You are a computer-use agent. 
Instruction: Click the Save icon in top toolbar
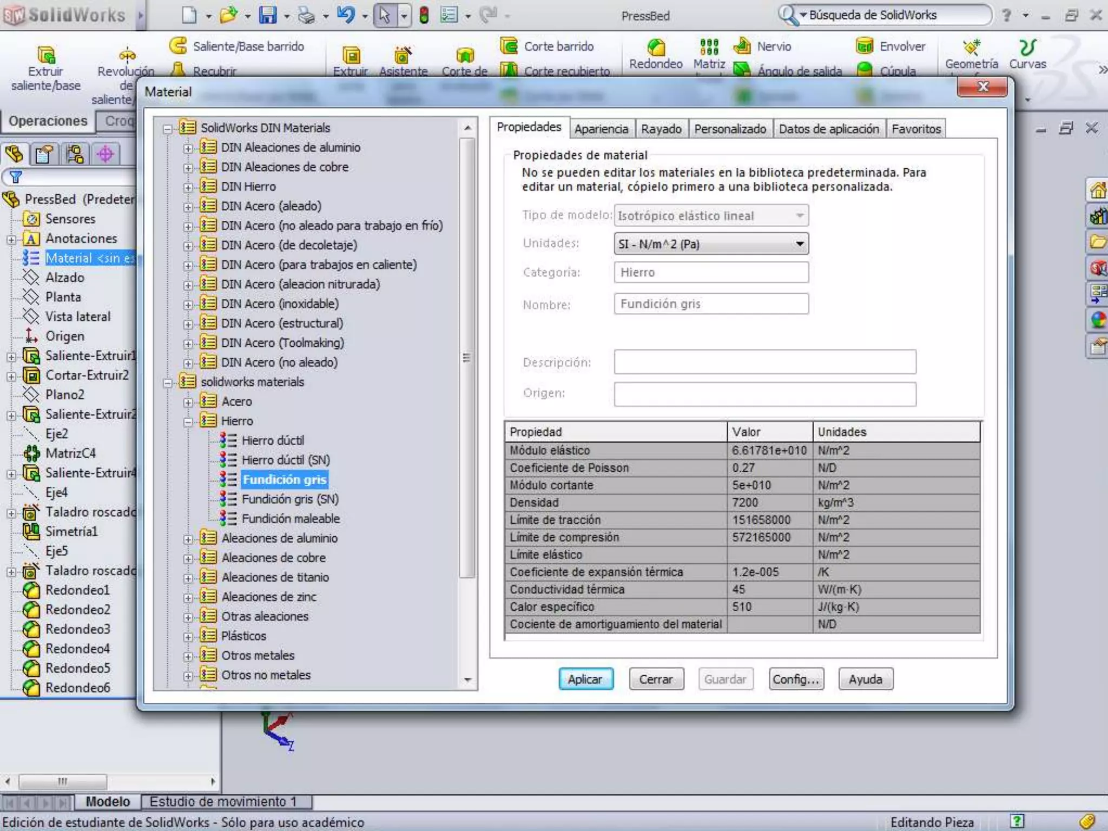coord(267,15)
